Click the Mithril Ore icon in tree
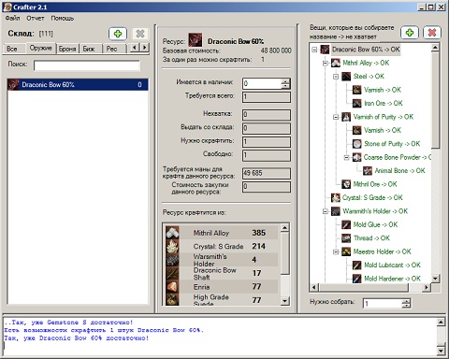The height and width of the screenshot is (359, 449). point(346,184)
